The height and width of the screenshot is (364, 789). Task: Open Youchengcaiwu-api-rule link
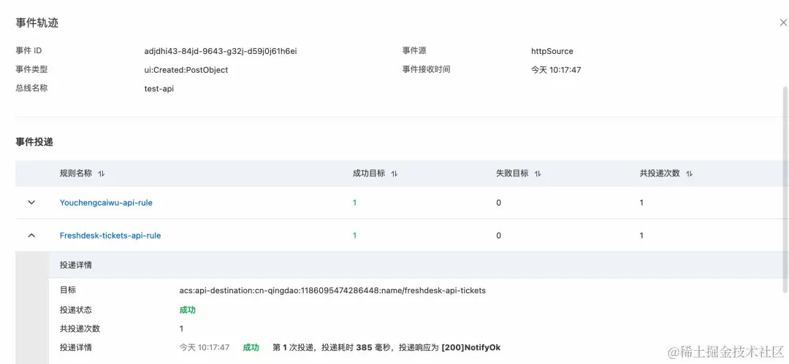point(106,203)
